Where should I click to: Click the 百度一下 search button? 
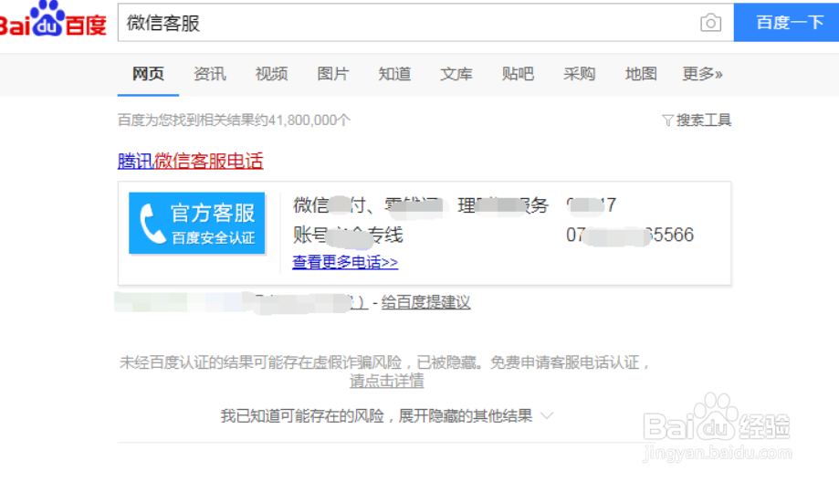(787, 23)
